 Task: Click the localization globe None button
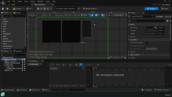pyautogui.click(x=84, y=15)
